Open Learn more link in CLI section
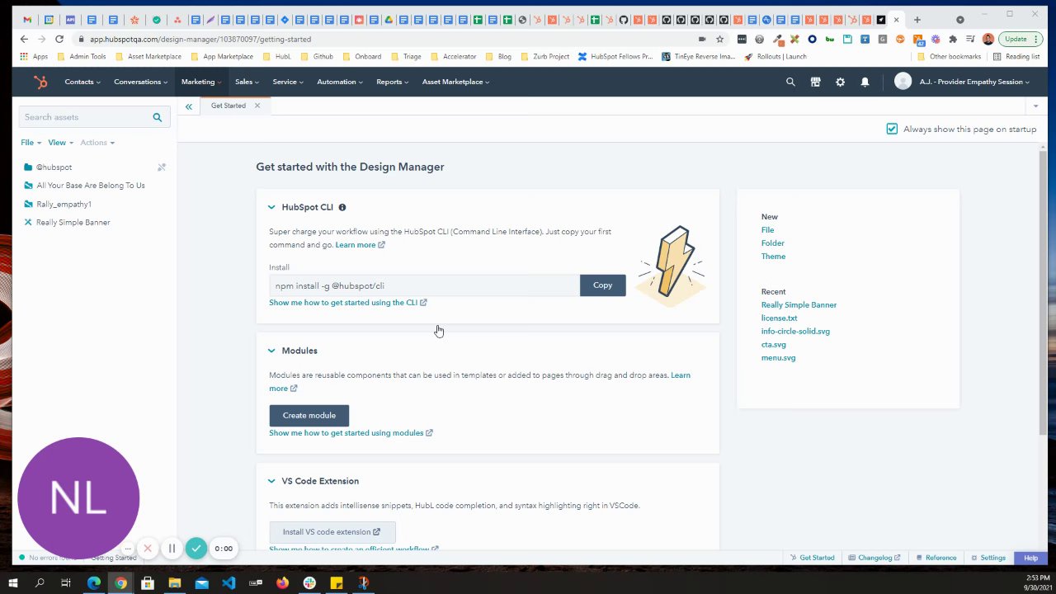1056x594 pixels. (360, 245)
